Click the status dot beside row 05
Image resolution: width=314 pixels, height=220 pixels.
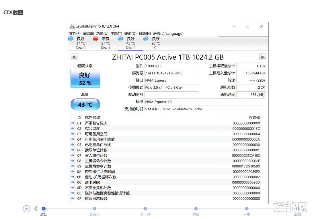(73, 144)
